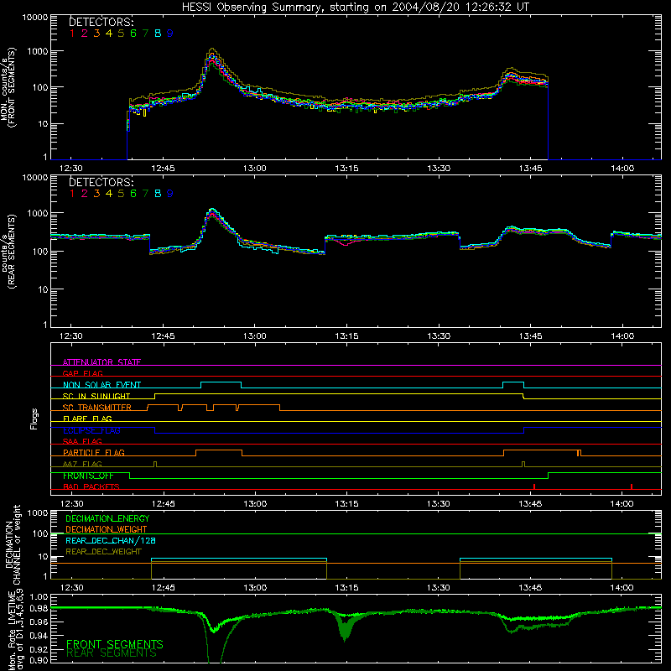671x671 pixels.
Task: Click the FRONT SEGMENTS livetime legend label
Action: point(115,644)
